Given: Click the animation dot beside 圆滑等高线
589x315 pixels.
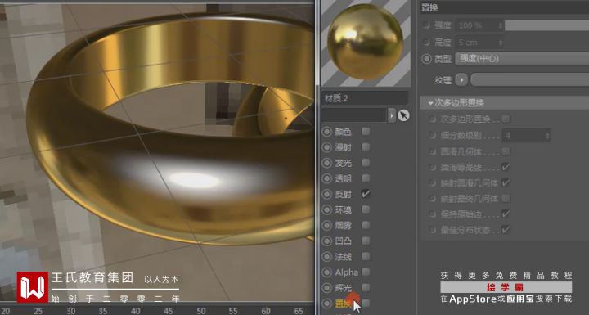Looking at the screenshot, I should pos(433,167).
